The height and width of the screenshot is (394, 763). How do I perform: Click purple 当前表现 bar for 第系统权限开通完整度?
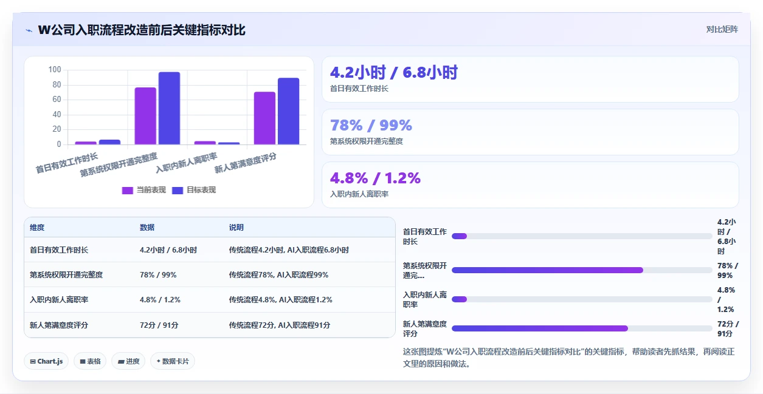pyautogui.click(x=145, y=116)
